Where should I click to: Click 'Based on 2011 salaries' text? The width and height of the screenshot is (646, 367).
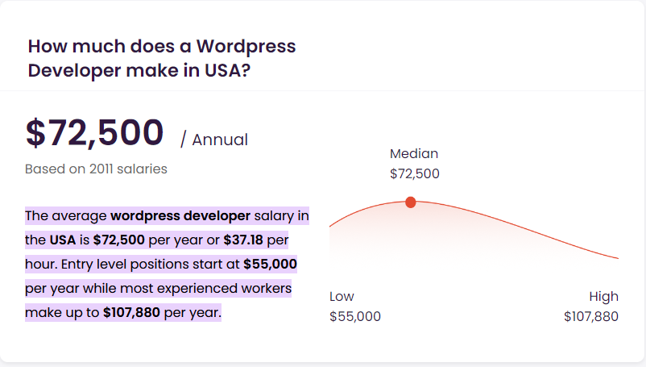[96, 169]
